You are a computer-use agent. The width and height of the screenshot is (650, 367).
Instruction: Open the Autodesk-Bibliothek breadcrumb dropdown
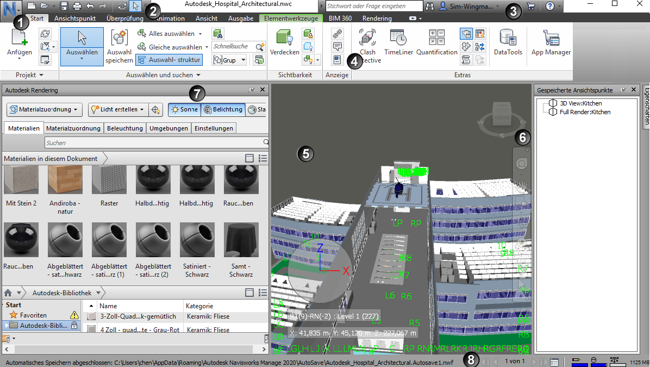point(98,293)
